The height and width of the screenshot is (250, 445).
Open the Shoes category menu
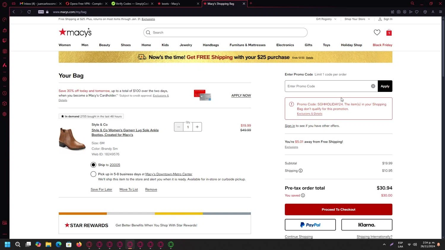126,45
